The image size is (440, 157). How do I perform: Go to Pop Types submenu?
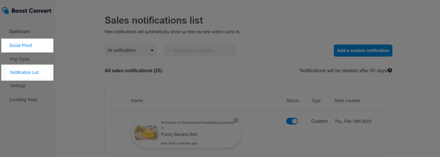(20, 59)
